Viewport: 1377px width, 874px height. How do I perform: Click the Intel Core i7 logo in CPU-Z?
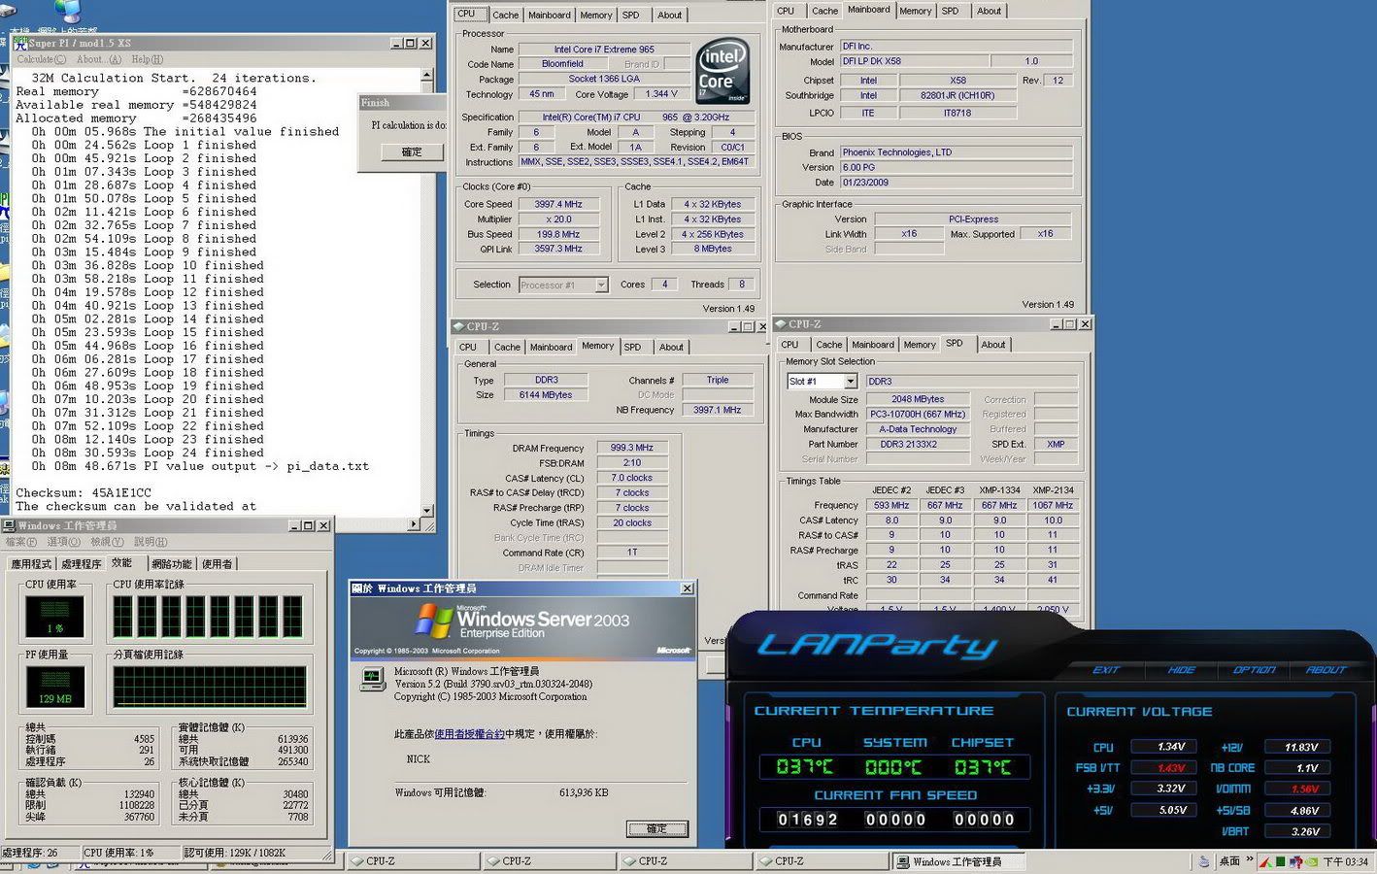[x=722, y=70]
